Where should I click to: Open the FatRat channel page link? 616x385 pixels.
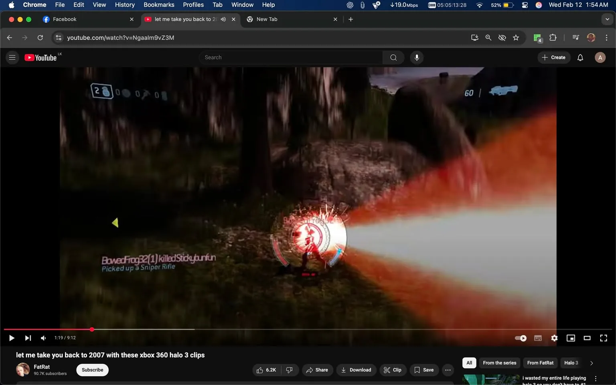pos(42,367)
